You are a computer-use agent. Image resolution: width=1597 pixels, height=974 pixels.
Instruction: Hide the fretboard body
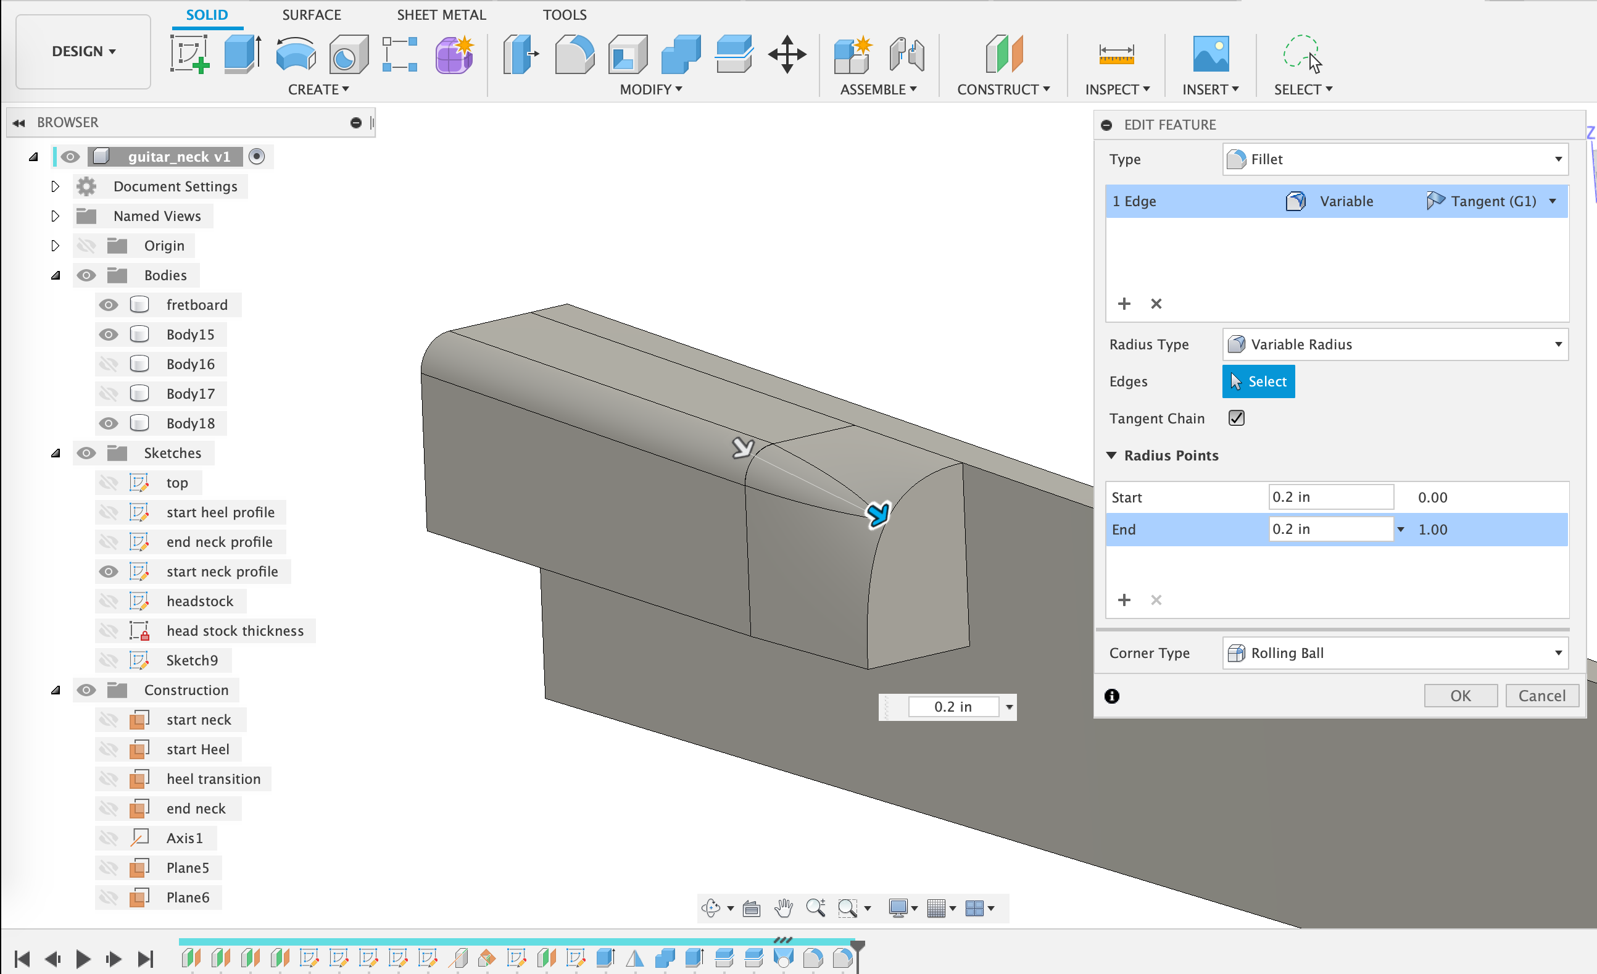108,304
